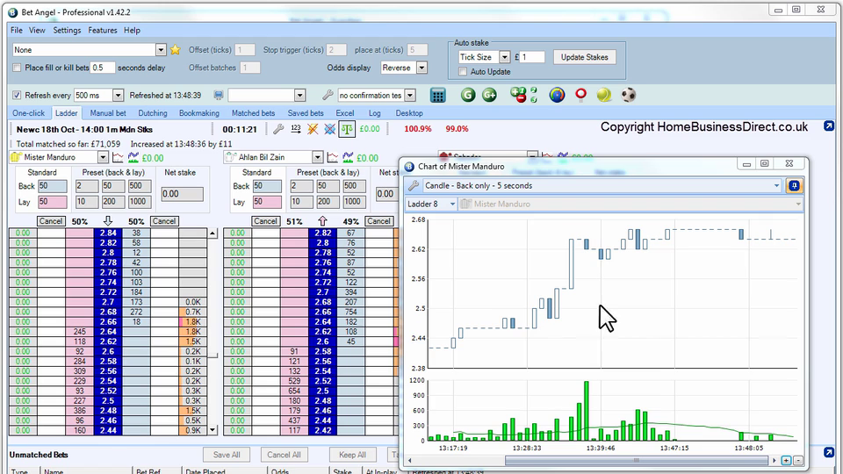Click the Auto stake amount field

pos(532,57)
